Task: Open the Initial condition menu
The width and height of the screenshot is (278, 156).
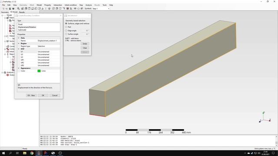Action: (x=71, y=5)
